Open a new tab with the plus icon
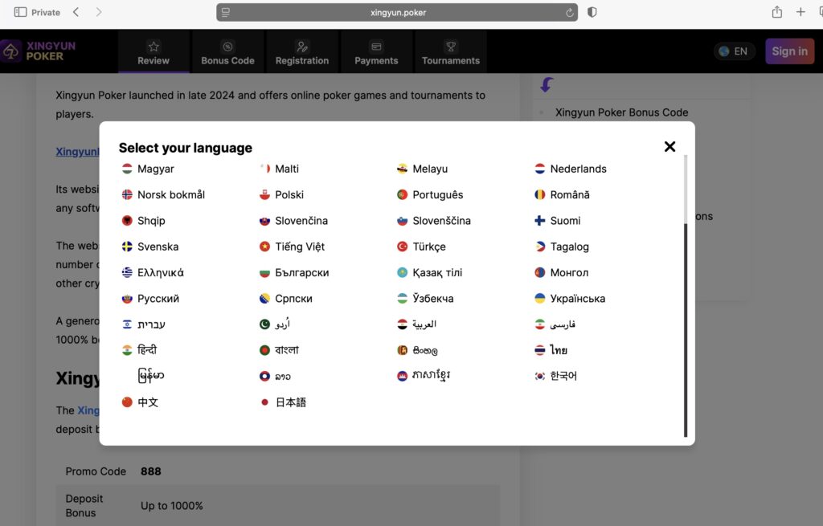 tap(800, 11)
